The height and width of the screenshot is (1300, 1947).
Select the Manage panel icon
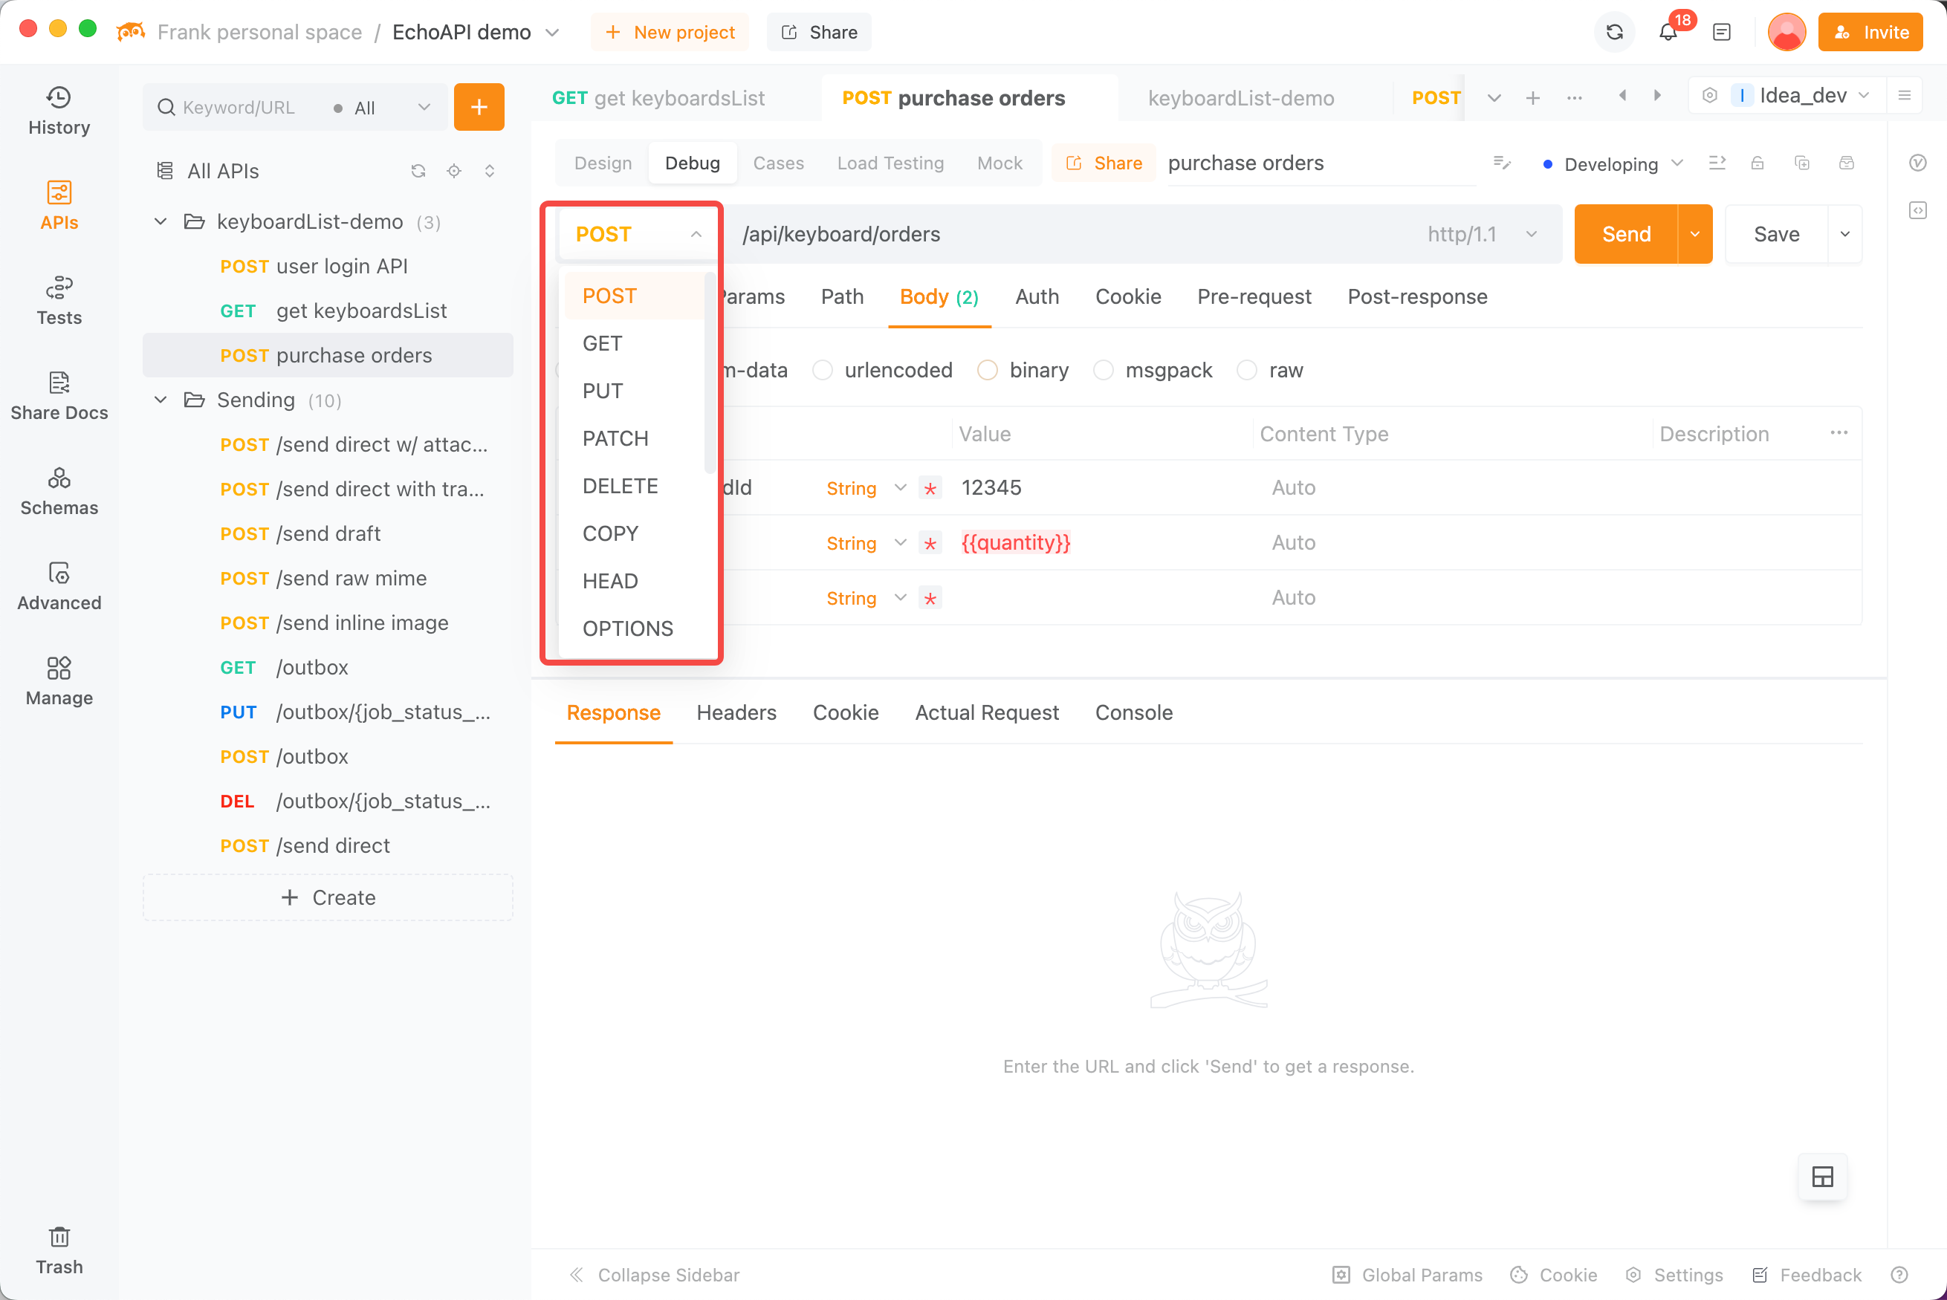tap(58, 670)
